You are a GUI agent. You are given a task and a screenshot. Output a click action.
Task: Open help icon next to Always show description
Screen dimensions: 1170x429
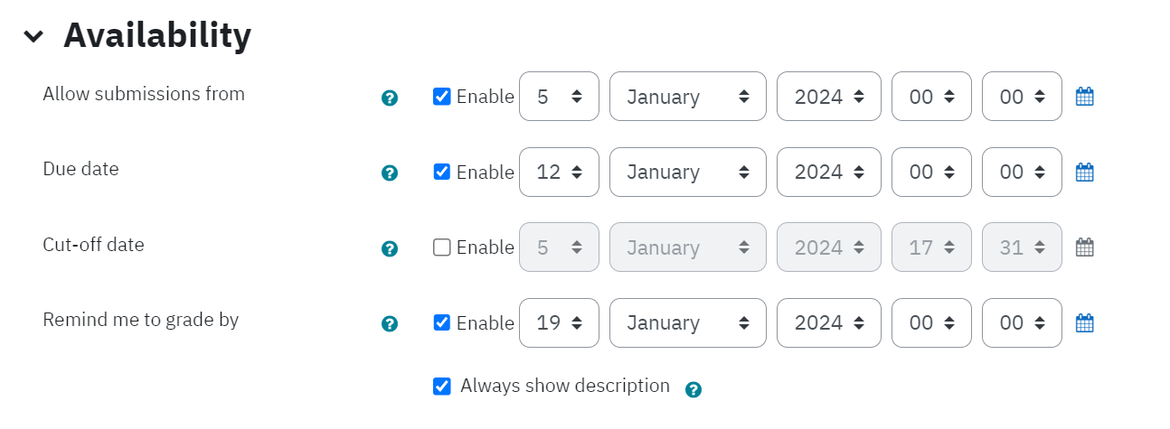(x=694, y=389)
